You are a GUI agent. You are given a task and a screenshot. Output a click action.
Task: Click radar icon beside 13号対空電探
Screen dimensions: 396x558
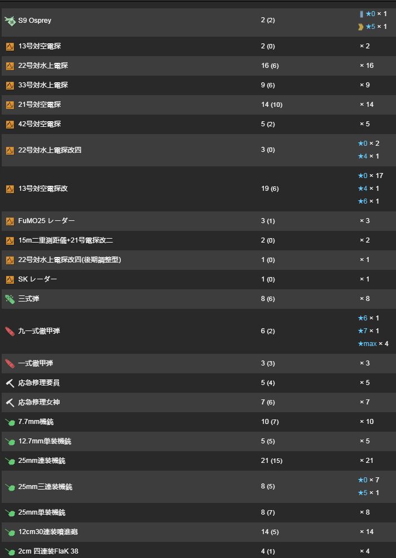(x=10, y=47)
